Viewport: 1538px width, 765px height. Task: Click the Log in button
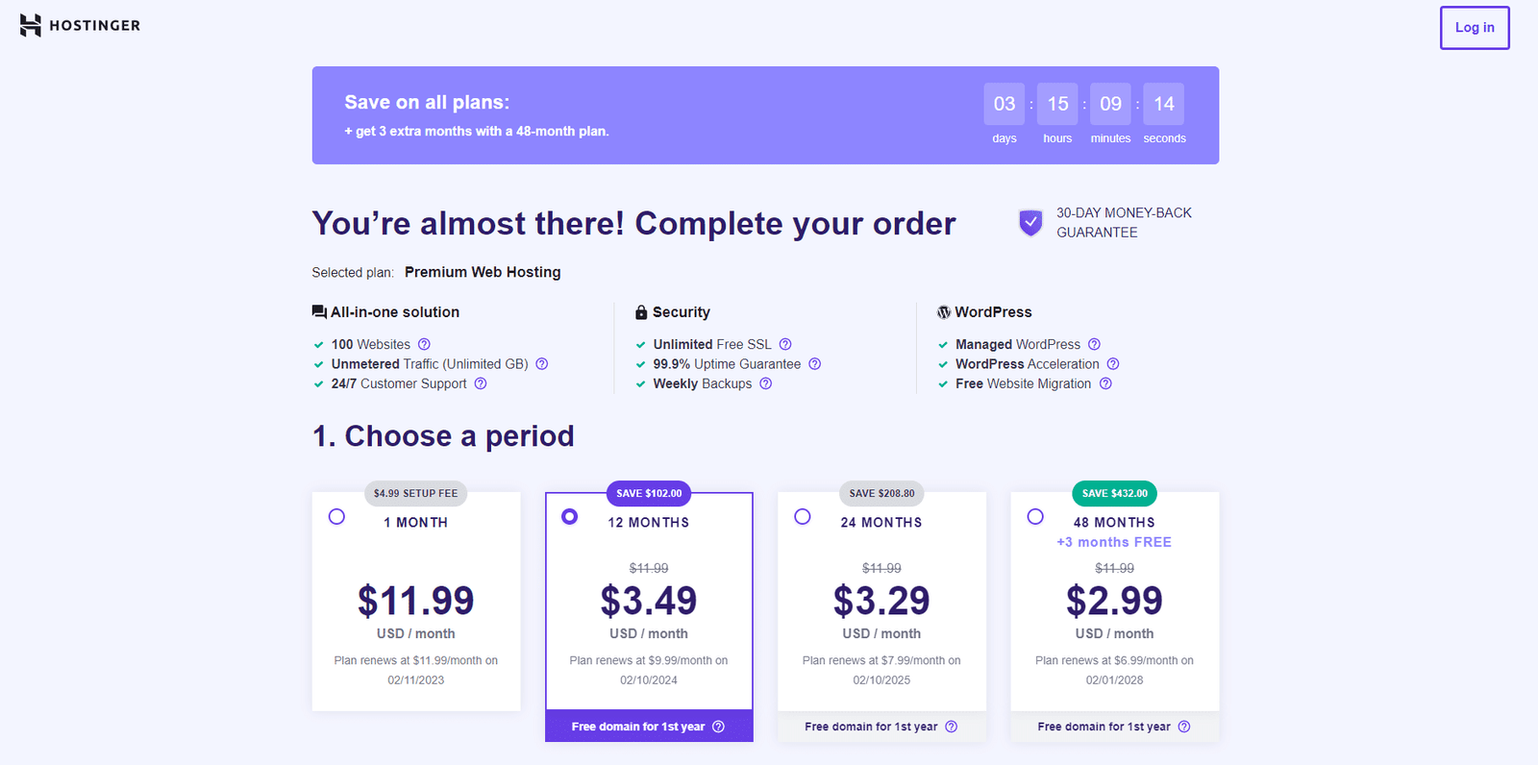coord(1474,28)
